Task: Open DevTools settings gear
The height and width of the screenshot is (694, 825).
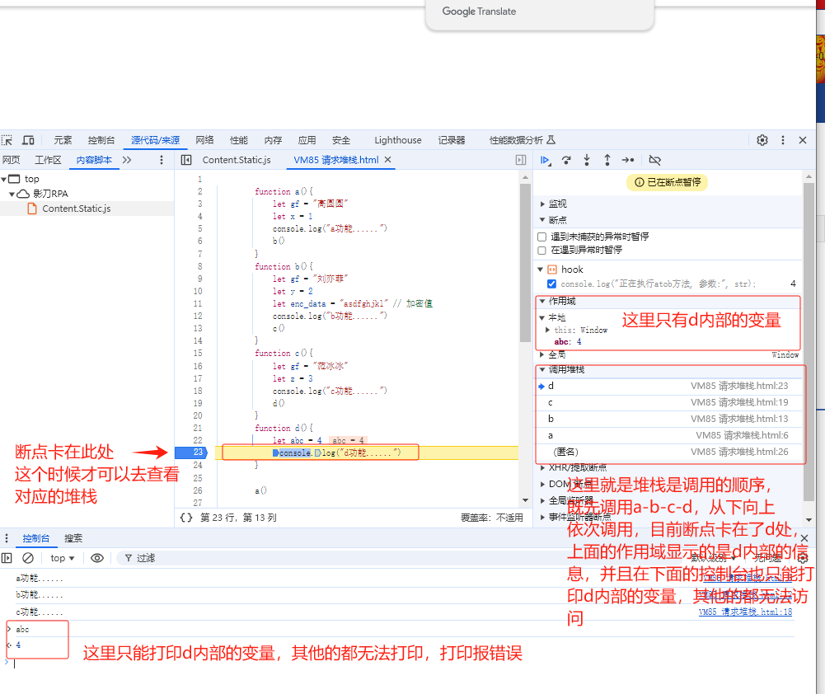Action: pos(762,140)
